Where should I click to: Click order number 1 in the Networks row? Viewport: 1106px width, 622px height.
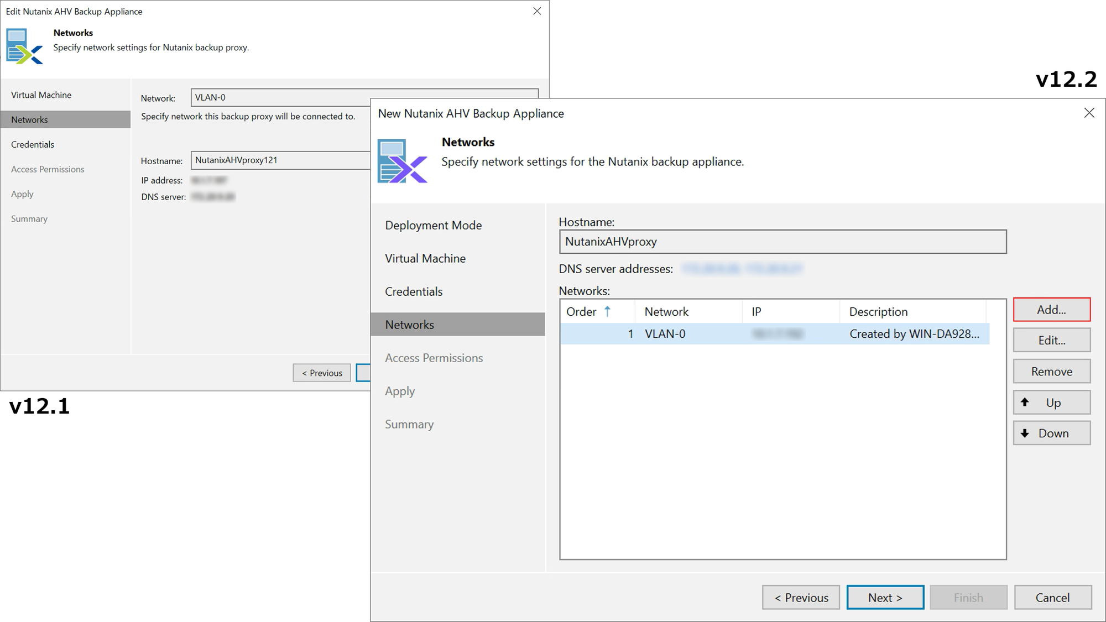[x=630, y=334]
